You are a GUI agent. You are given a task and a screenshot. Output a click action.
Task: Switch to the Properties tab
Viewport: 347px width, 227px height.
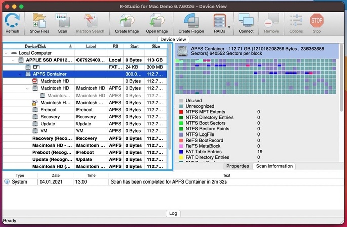click(238, 166)
